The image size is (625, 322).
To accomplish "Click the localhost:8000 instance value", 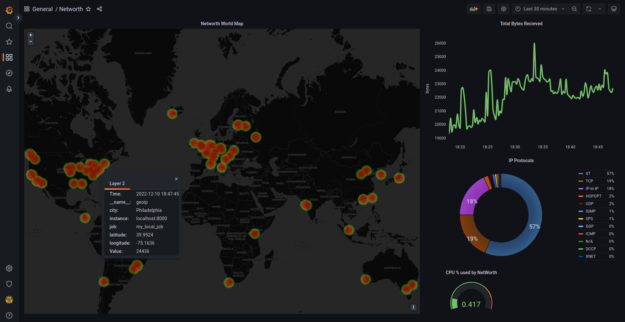I will (152, 218).
